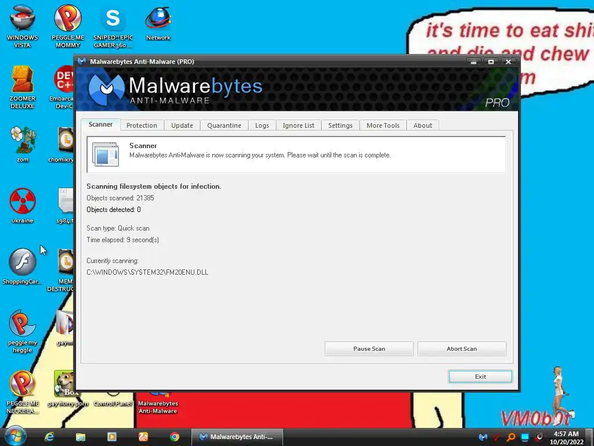Select the Scanner tab
The image size is (594, 446).
(100, 124)
